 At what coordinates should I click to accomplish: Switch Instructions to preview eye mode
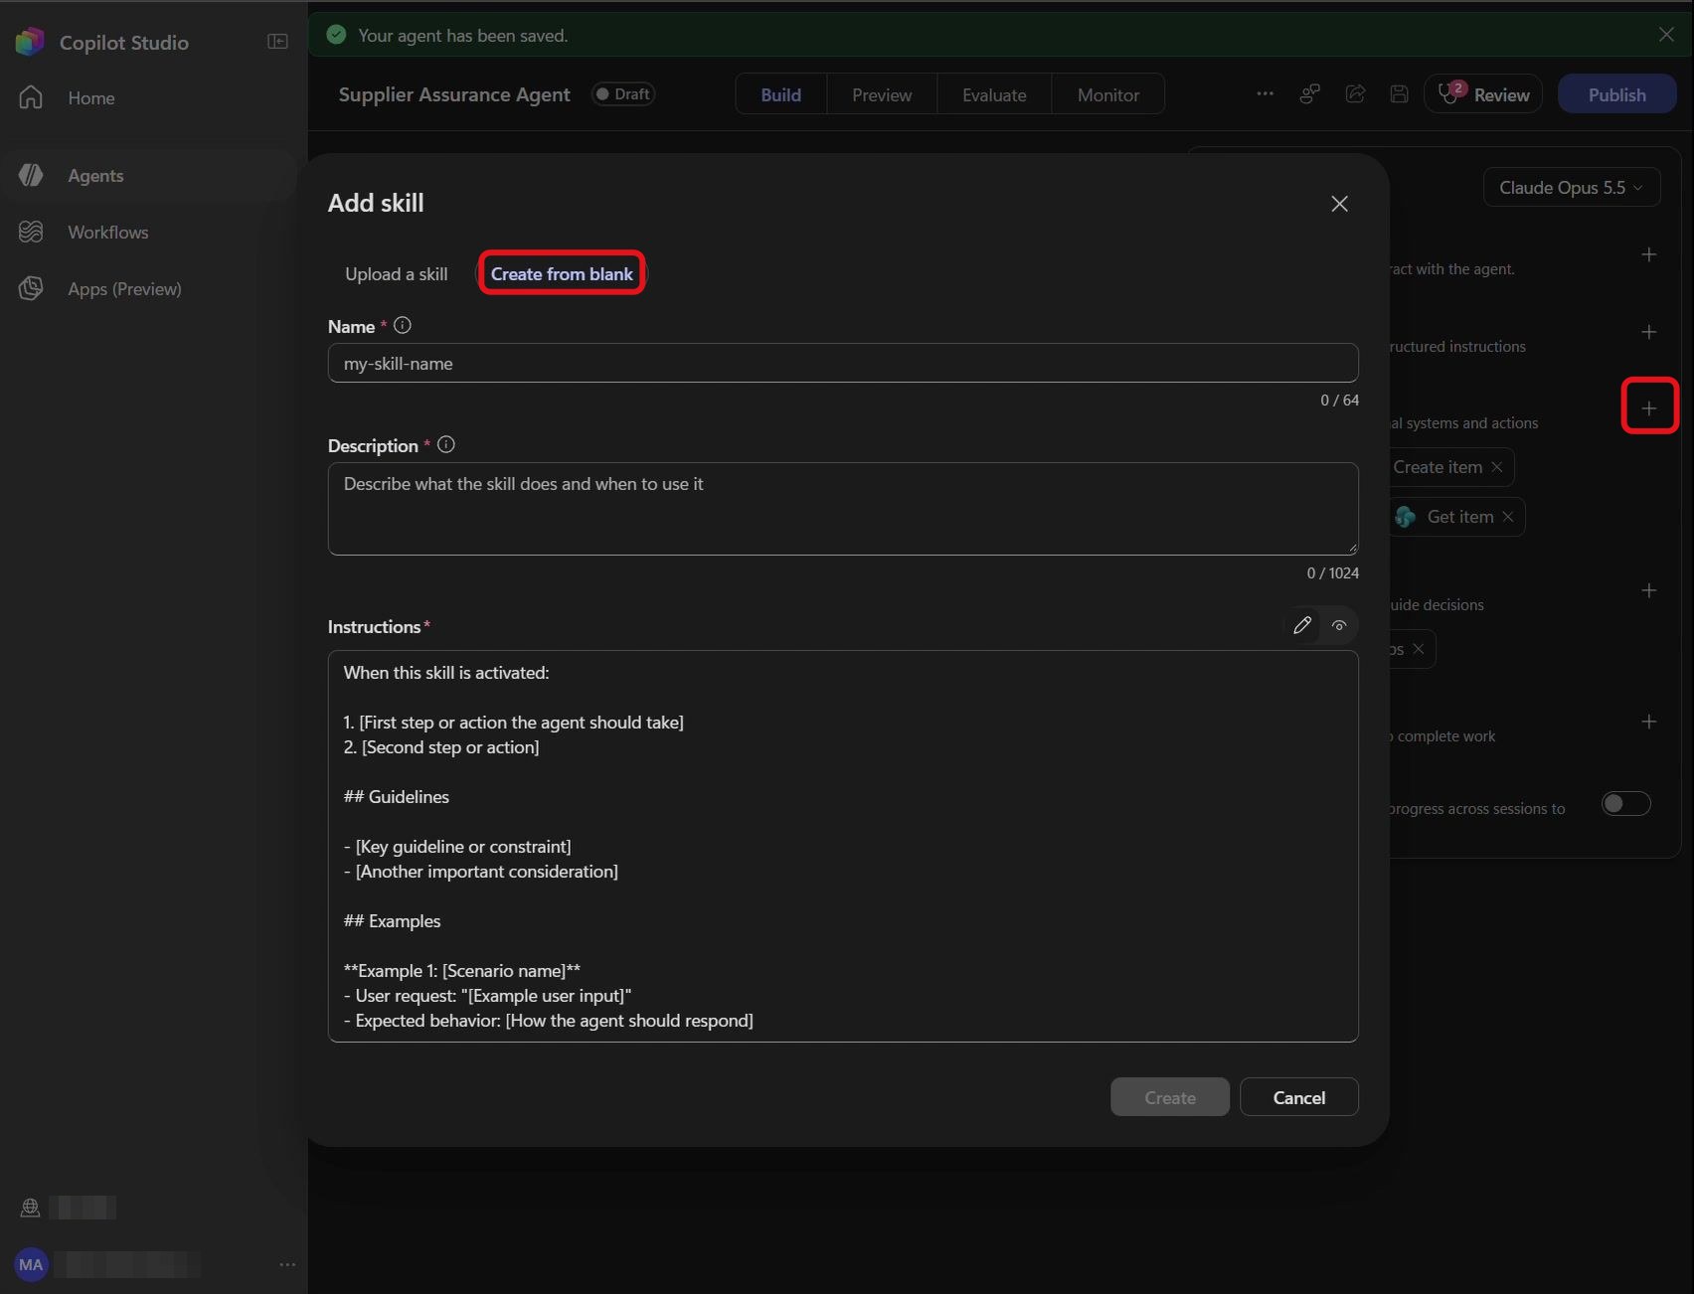tap(1339, 625)
